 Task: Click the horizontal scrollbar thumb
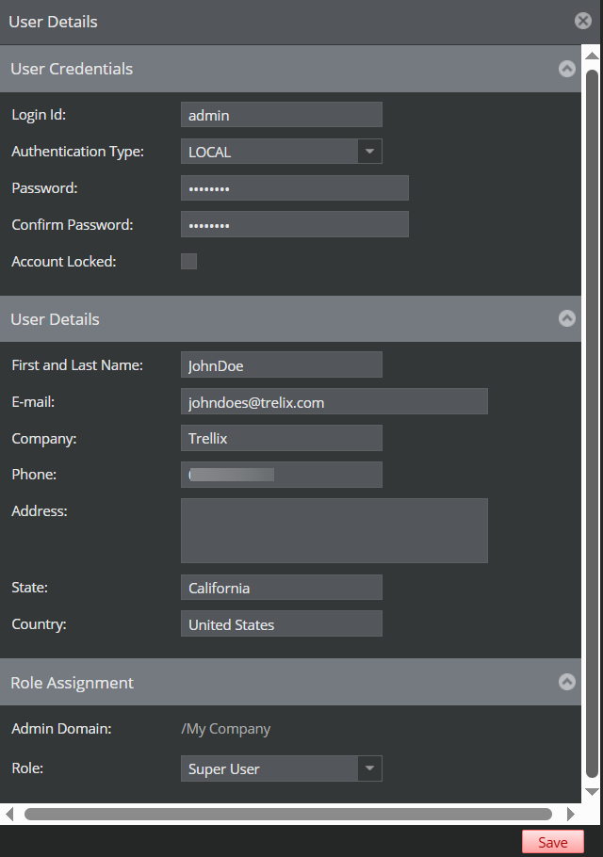pyautogui.click(x=288, y=815)
